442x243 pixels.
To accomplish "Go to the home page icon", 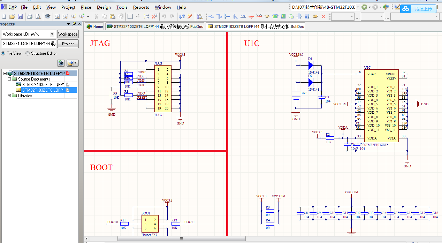I will (386, 7).
